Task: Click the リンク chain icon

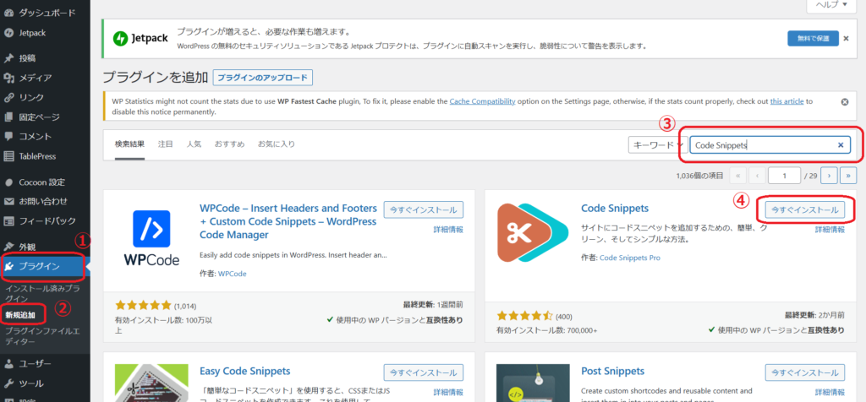Action: tap(8, 98)
